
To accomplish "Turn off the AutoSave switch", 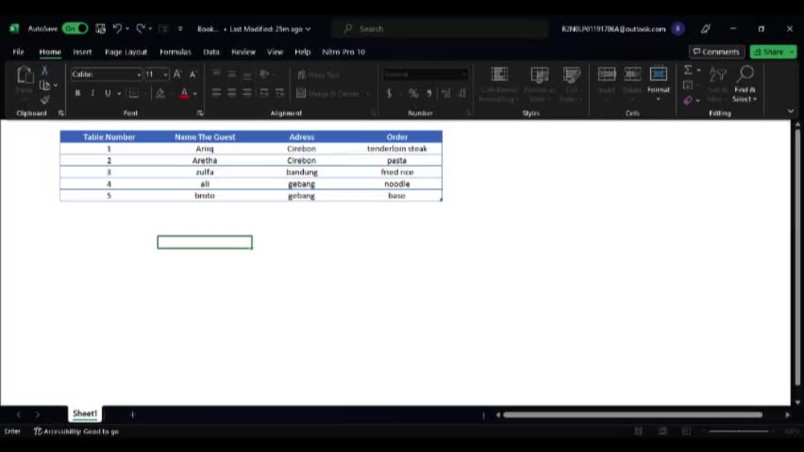I will point(75,29).
